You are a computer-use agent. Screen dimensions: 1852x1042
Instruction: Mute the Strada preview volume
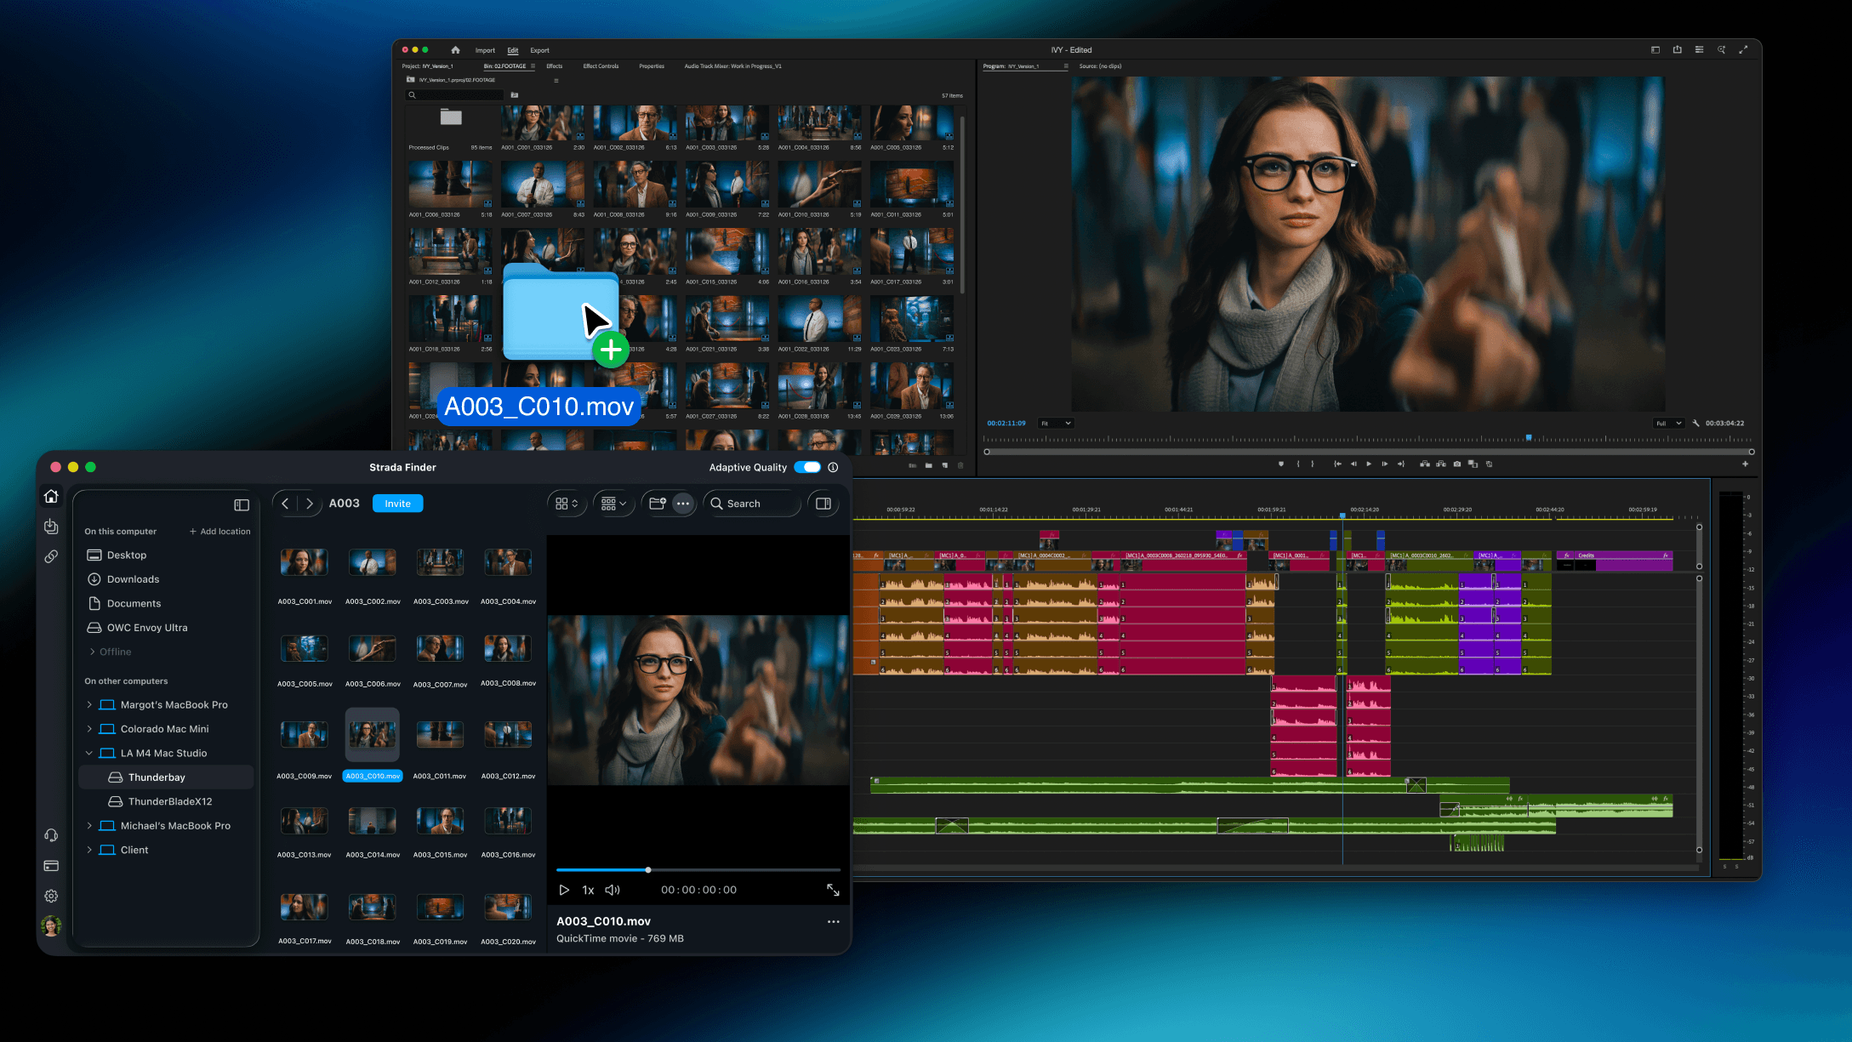pyautogui.click(x=613, y=890)
